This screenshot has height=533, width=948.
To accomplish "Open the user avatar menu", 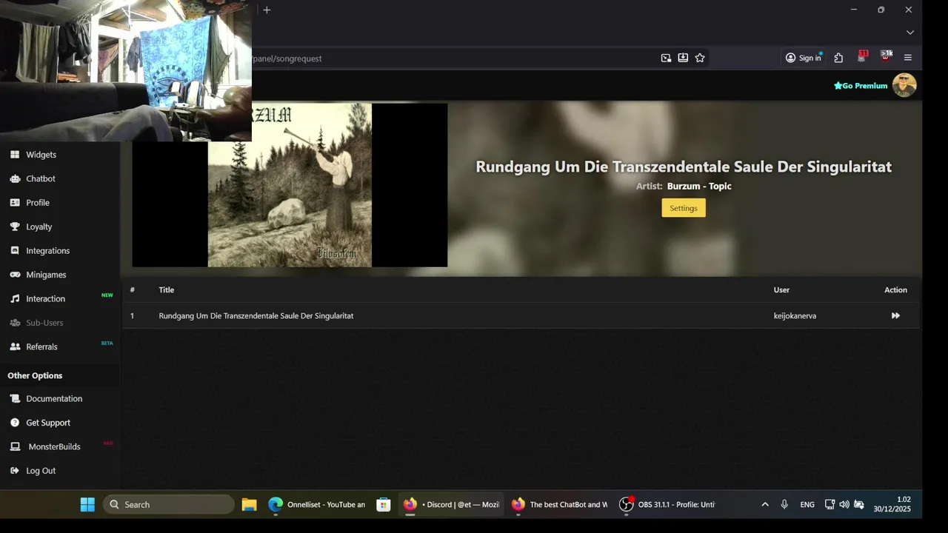I will click(x=904, y=85).
